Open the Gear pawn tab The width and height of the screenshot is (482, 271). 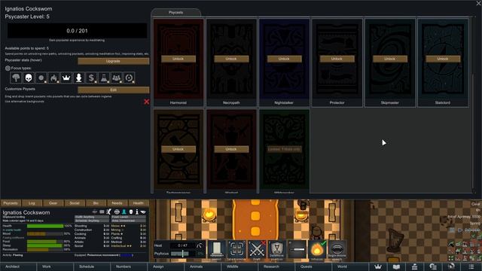click(53, 203)
